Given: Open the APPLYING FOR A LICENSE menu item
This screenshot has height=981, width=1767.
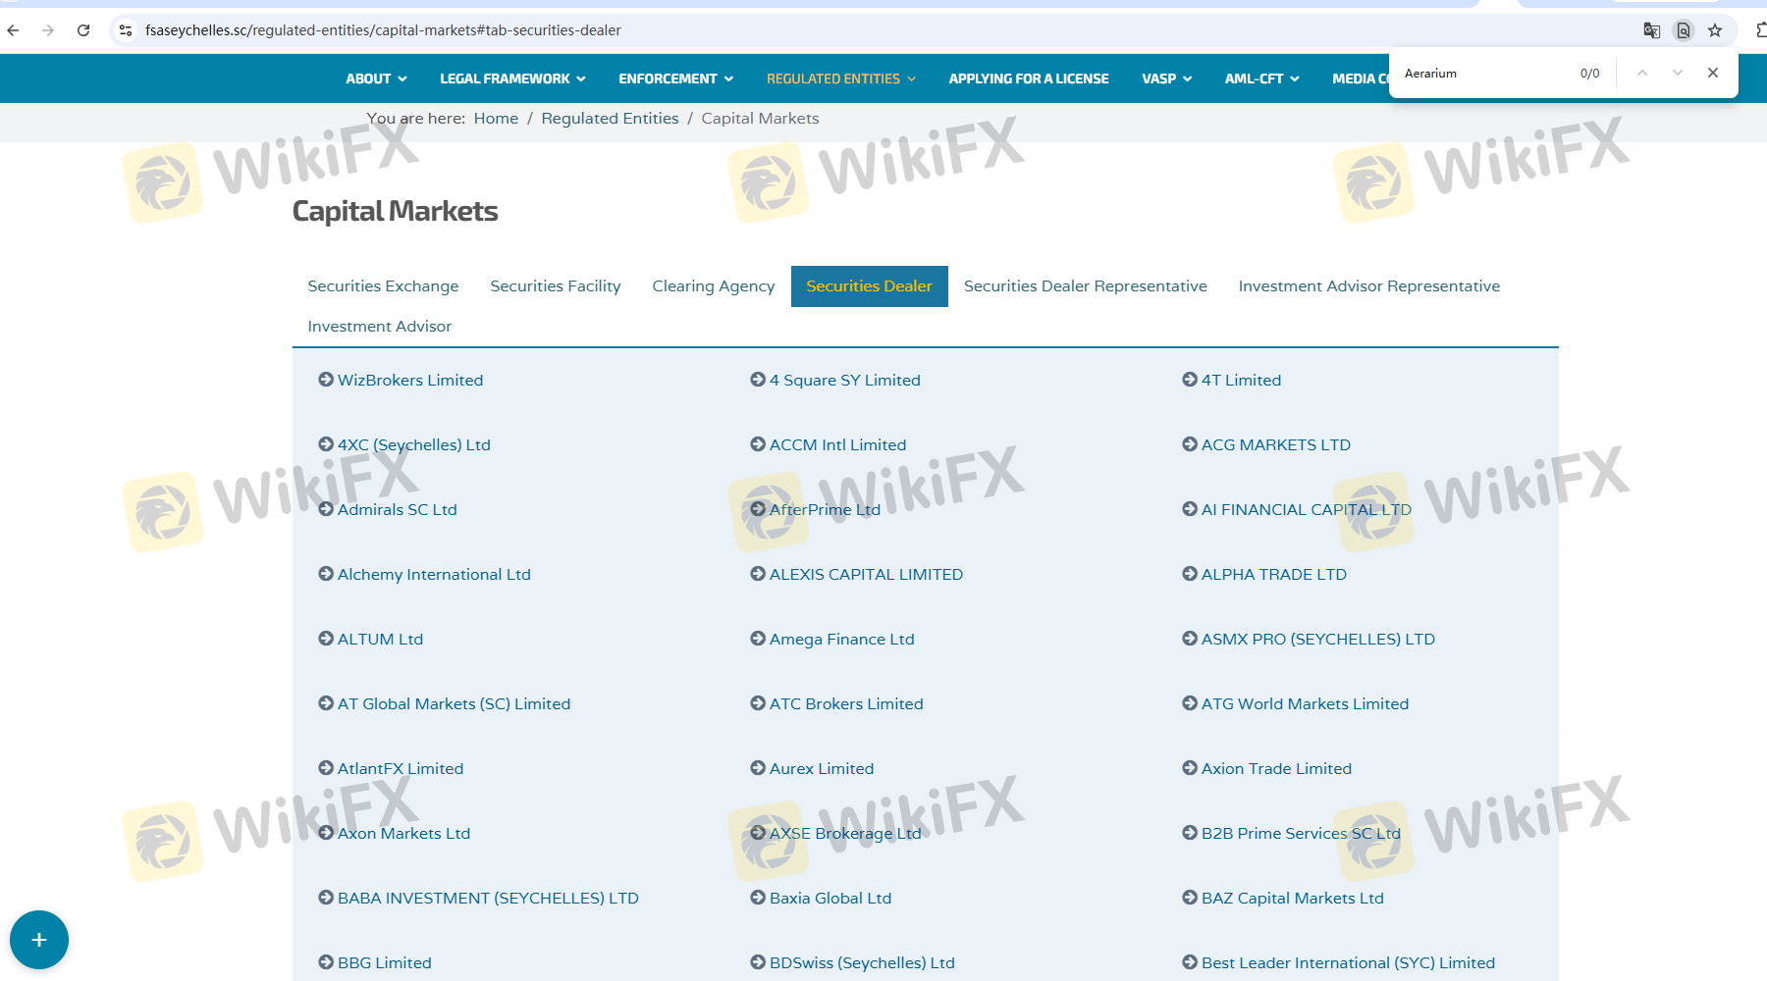Looking at the screenshot, I should tap(1029, 78).
